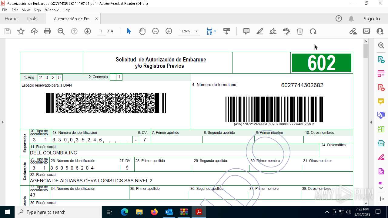This screenshot has width=388, height=218.
Task: Save the PDF using the disk icon
Action: [8, 31]
